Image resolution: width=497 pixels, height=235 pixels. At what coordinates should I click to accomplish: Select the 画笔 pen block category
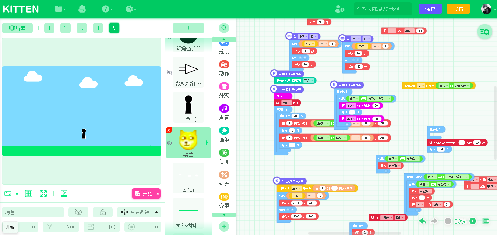pos(224,134)
